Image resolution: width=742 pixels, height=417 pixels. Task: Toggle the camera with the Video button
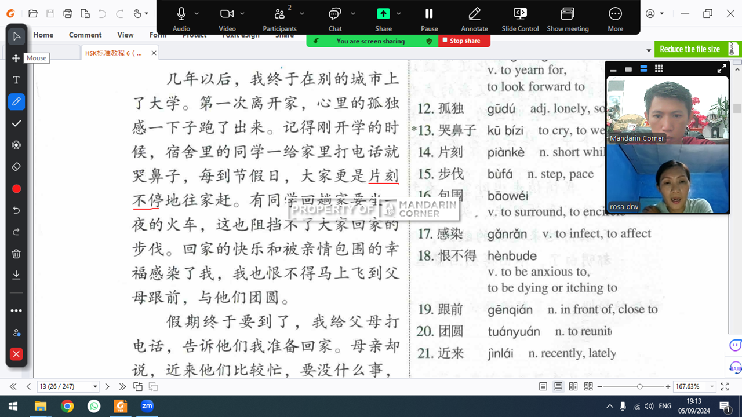pos(227,19)
